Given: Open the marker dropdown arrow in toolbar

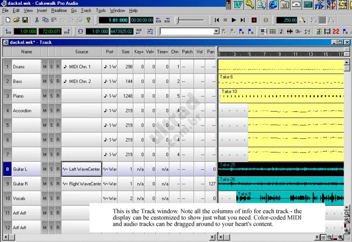Looking at the screenshot, I should coord(216,31).
